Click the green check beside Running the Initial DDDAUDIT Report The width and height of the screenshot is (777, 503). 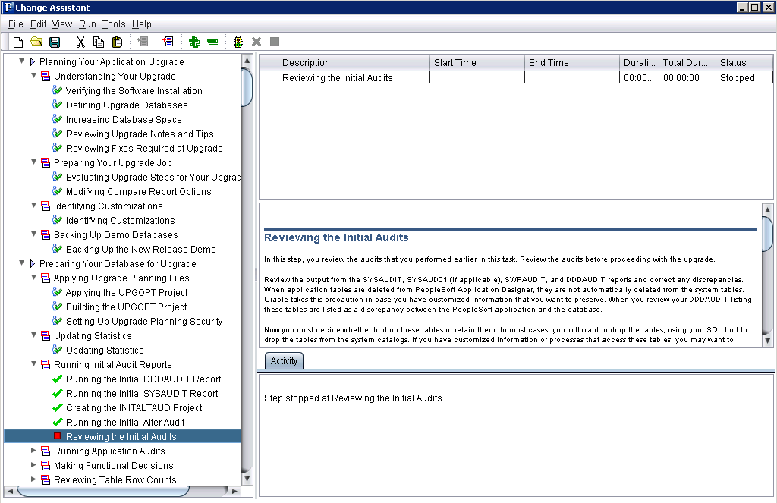click(58, 379)
